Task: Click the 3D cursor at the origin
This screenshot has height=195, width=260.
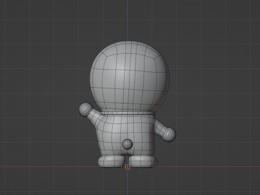Action: (x=128, y=167)
